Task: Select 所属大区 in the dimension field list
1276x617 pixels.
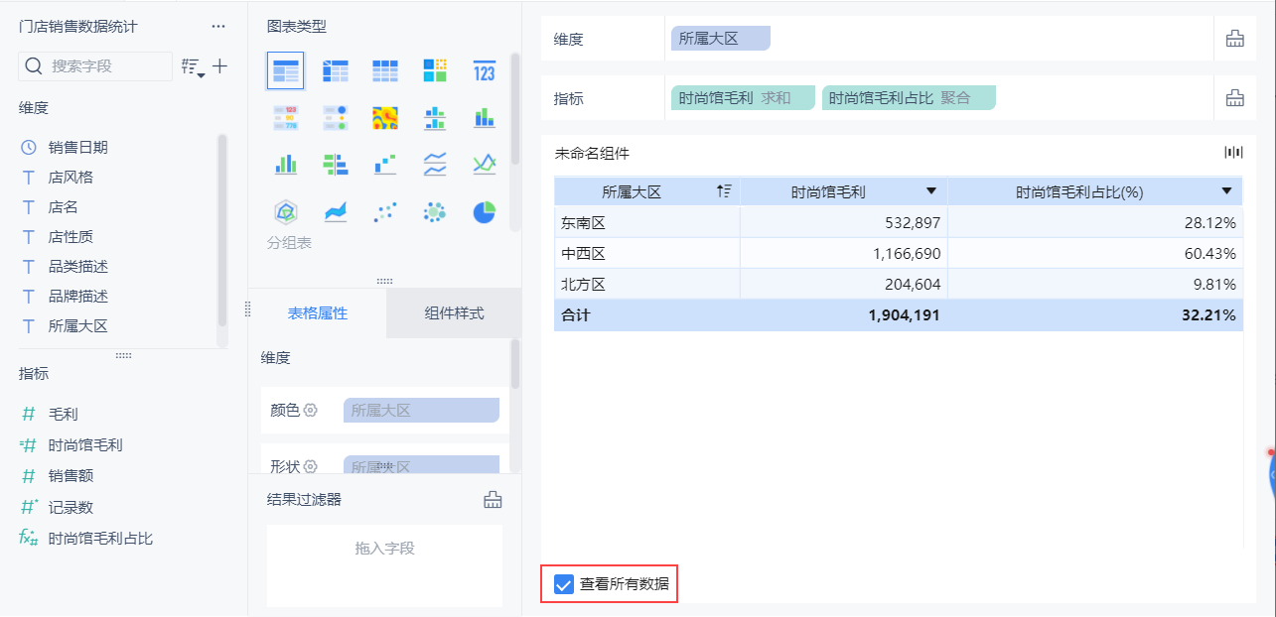Action: click(78, 325)
